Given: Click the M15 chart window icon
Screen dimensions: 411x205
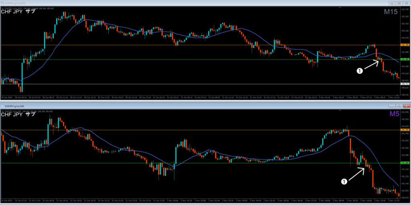Looking at the screenshot, I should 3,3.
